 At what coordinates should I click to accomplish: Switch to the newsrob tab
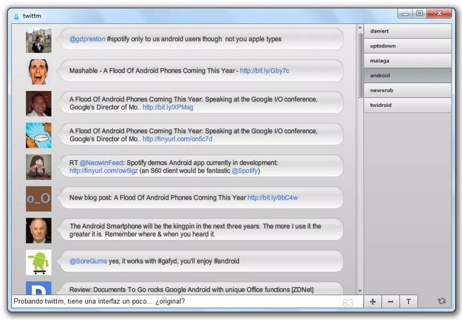click(x=408, y=90)
